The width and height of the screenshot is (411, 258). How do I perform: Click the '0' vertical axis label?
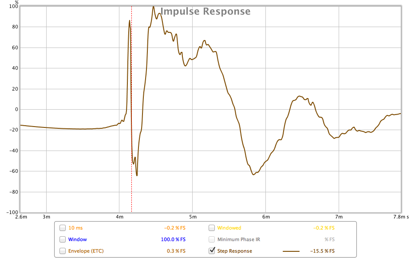coord(16,109)
